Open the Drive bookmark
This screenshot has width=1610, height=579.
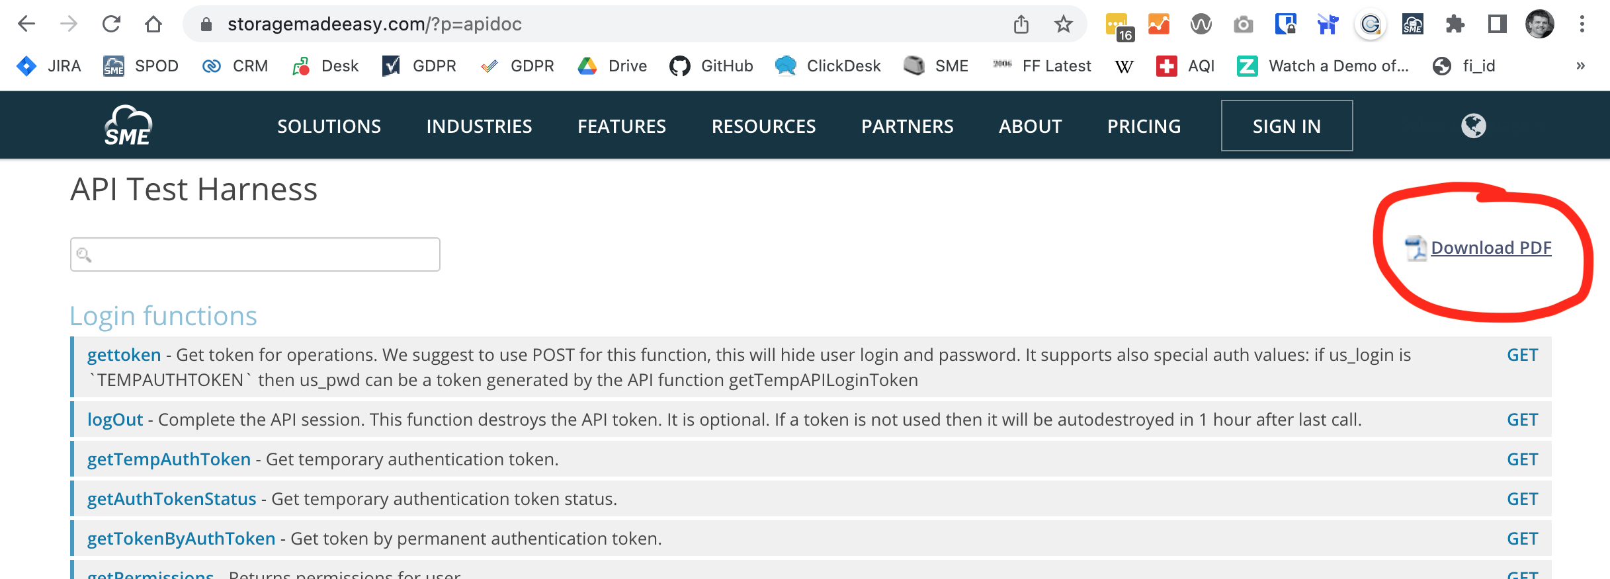[613, 66]
